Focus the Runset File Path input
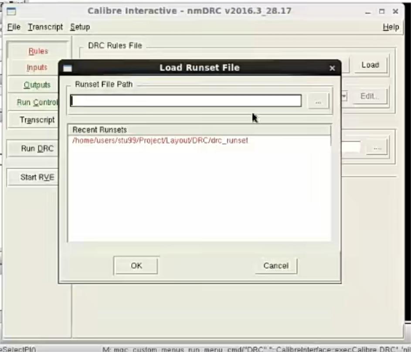This screenshot has height=352, width=411. 186,101
